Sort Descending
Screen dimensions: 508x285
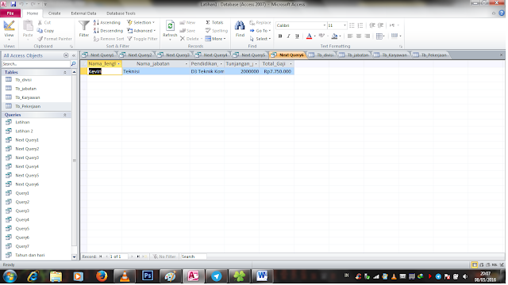[x=108, y=31]
